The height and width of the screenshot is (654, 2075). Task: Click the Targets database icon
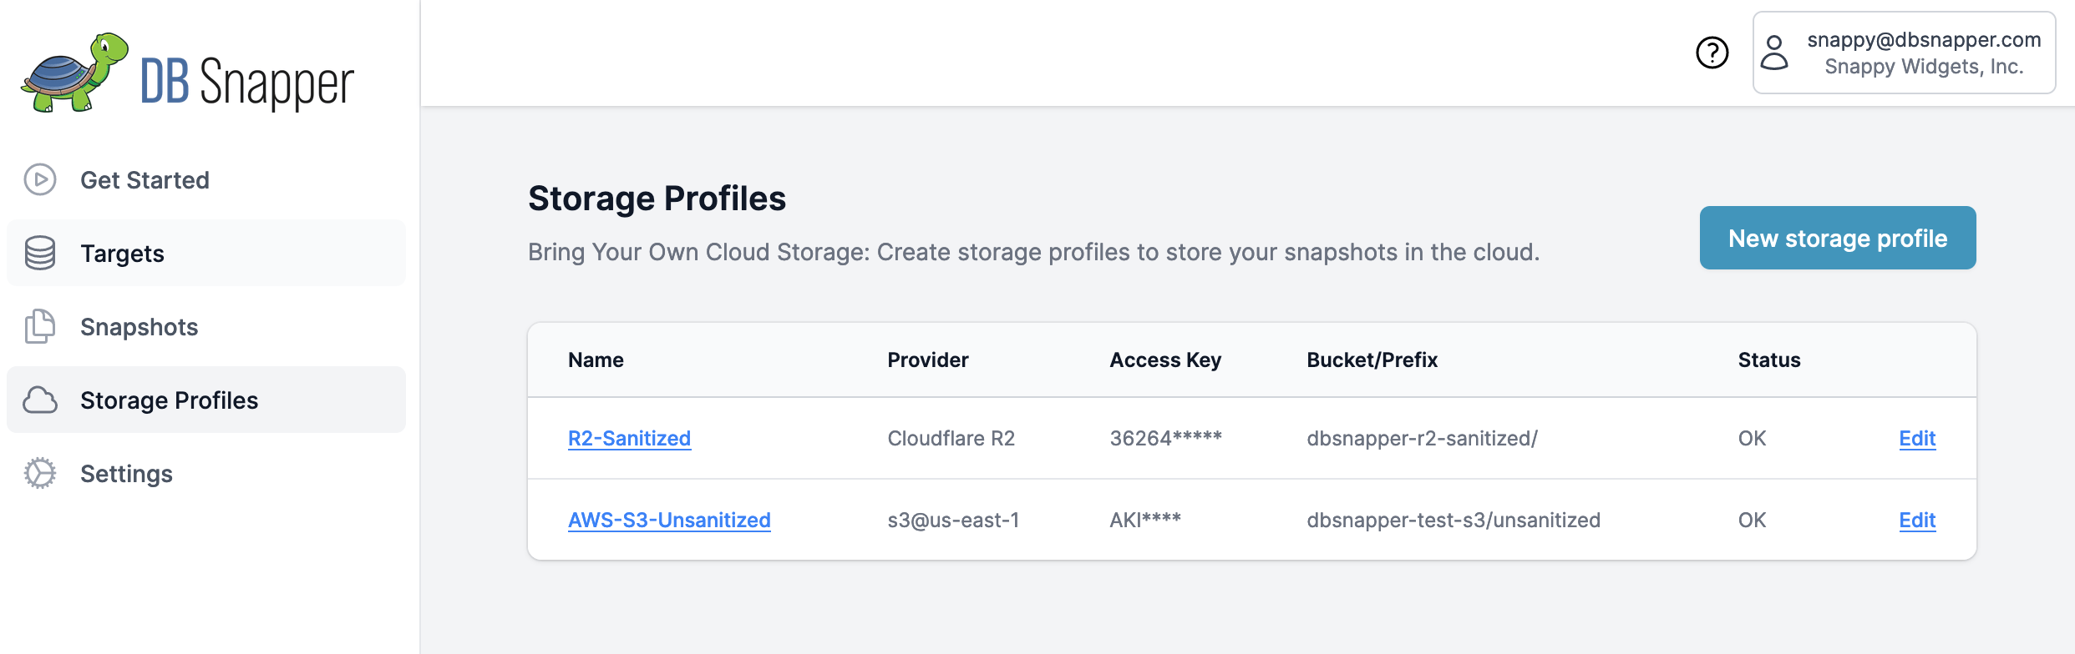coord(40,253)
